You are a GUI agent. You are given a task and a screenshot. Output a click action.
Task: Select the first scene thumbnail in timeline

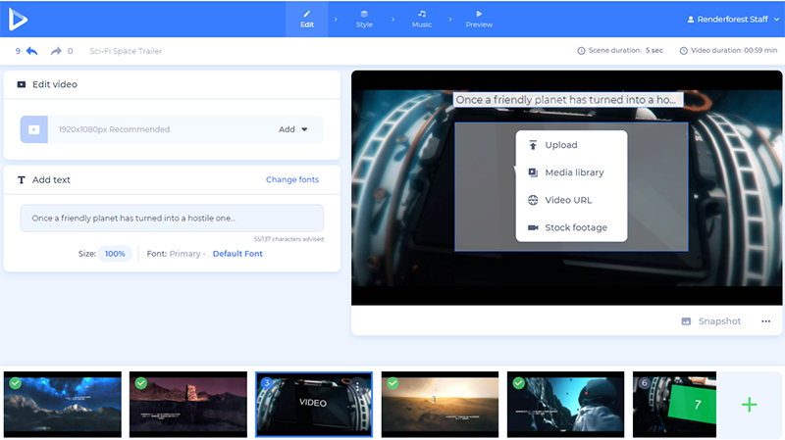coord(63,404)
